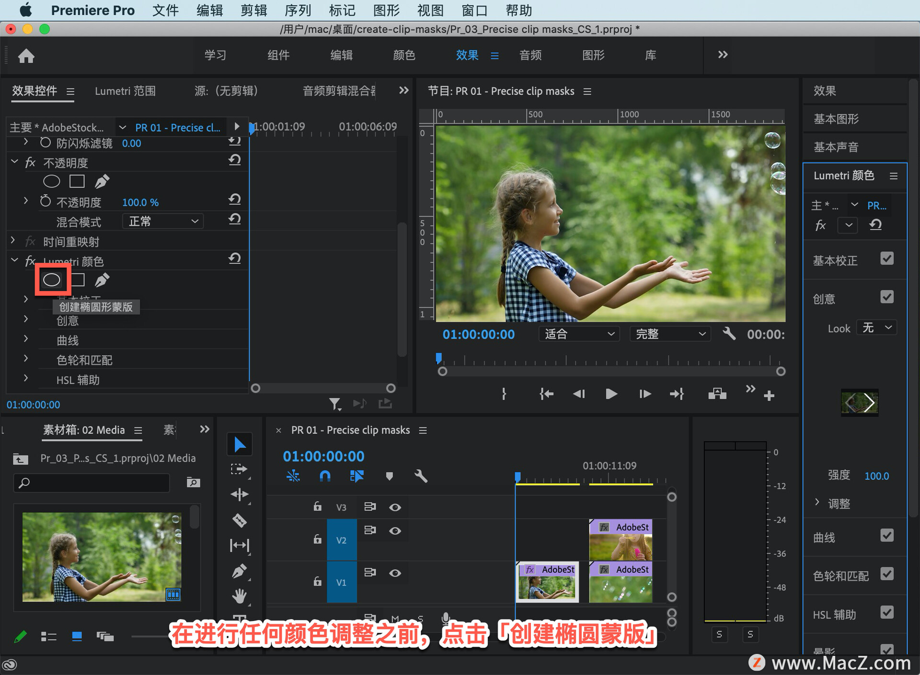Create ellipse mask under Lumetri Color effect
This screenshot has height=675, width=920.
point(52,280)
